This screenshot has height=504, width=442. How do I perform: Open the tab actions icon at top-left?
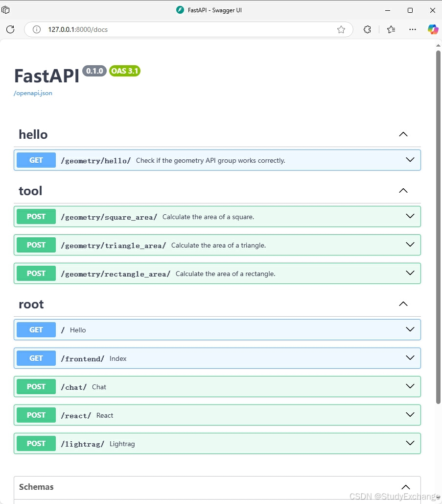pyautogui.click(x=5, y=10)
